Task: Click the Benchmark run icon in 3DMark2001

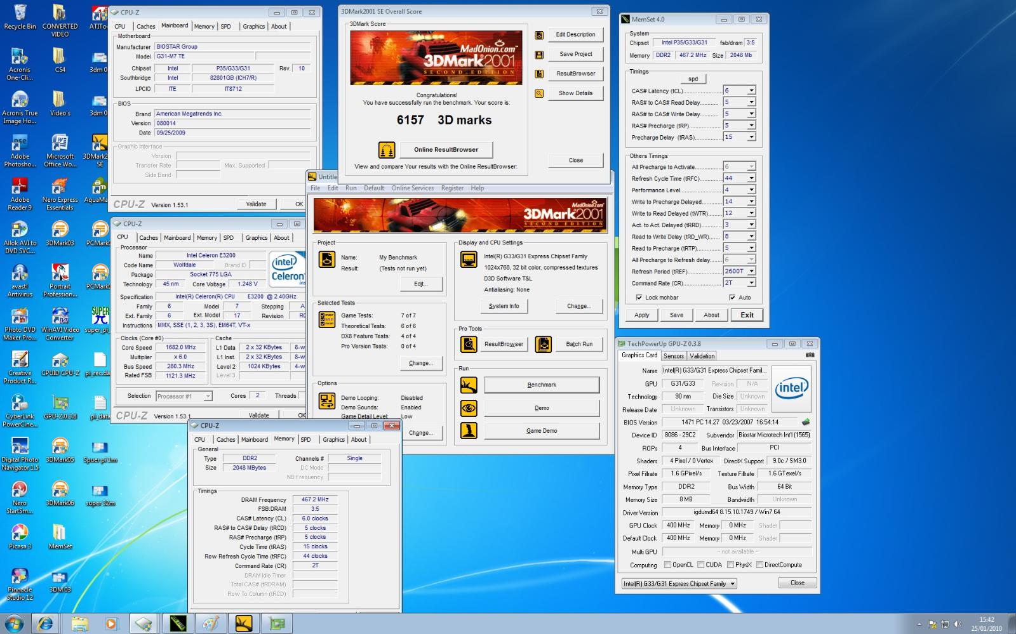Action: pyautogui.click(x=469, y=385)
